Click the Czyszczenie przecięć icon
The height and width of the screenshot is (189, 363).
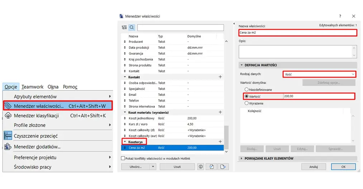[x=8, y=136]
